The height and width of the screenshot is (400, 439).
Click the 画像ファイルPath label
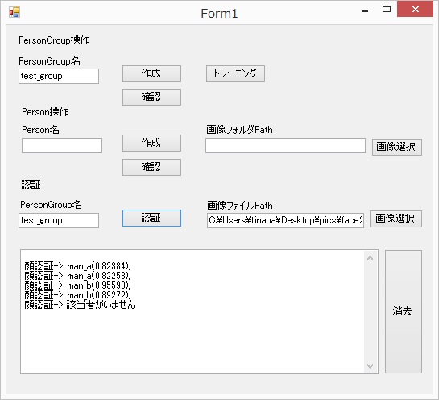(x=240, y=206)
